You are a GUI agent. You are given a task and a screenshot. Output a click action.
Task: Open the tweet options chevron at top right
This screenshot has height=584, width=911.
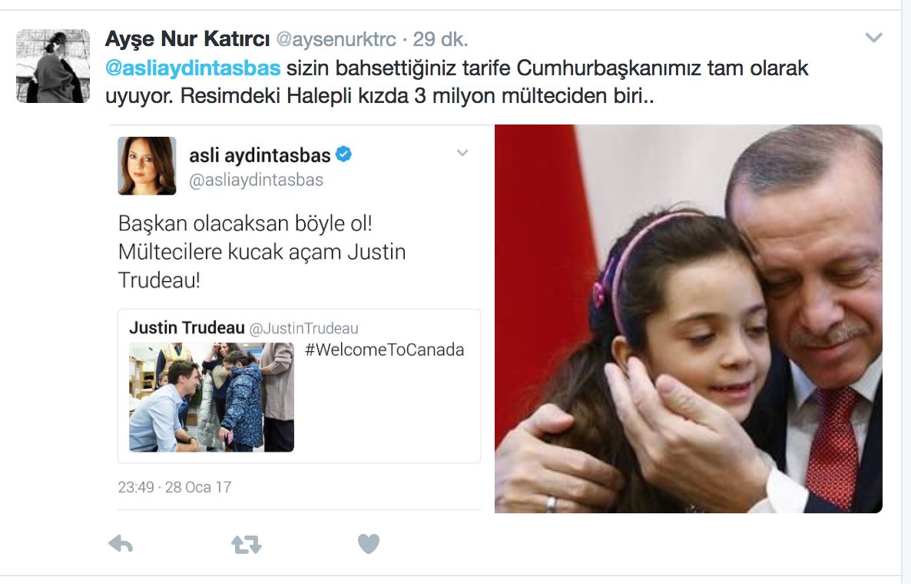tap(874, 38)
